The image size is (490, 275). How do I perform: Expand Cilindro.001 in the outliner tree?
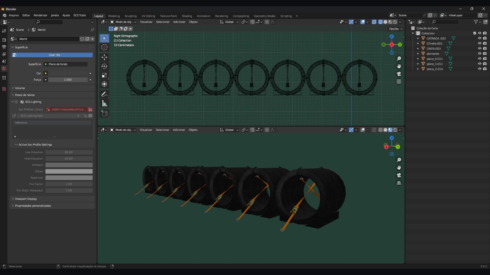[418, 44]
